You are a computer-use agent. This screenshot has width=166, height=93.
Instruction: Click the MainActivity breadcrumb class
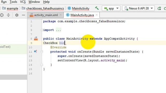[x=78, y=8]
